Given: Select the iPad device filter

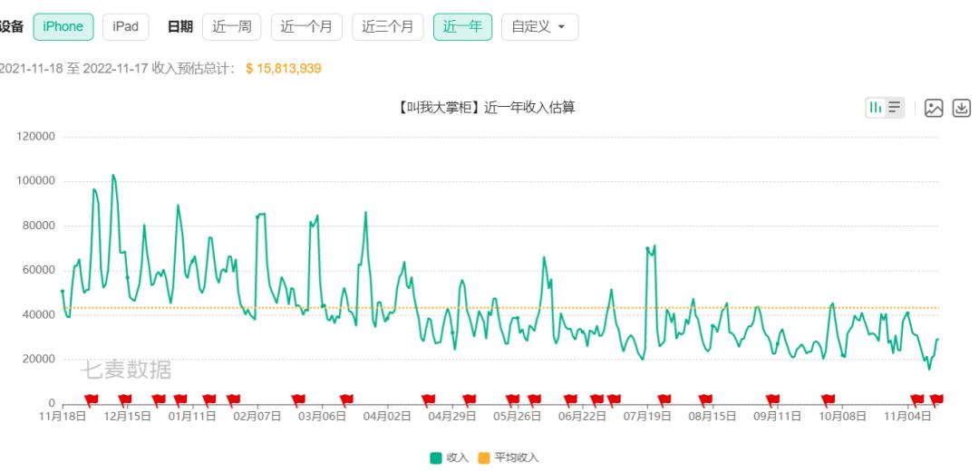Looking at the screenshot, I should 125,27.
